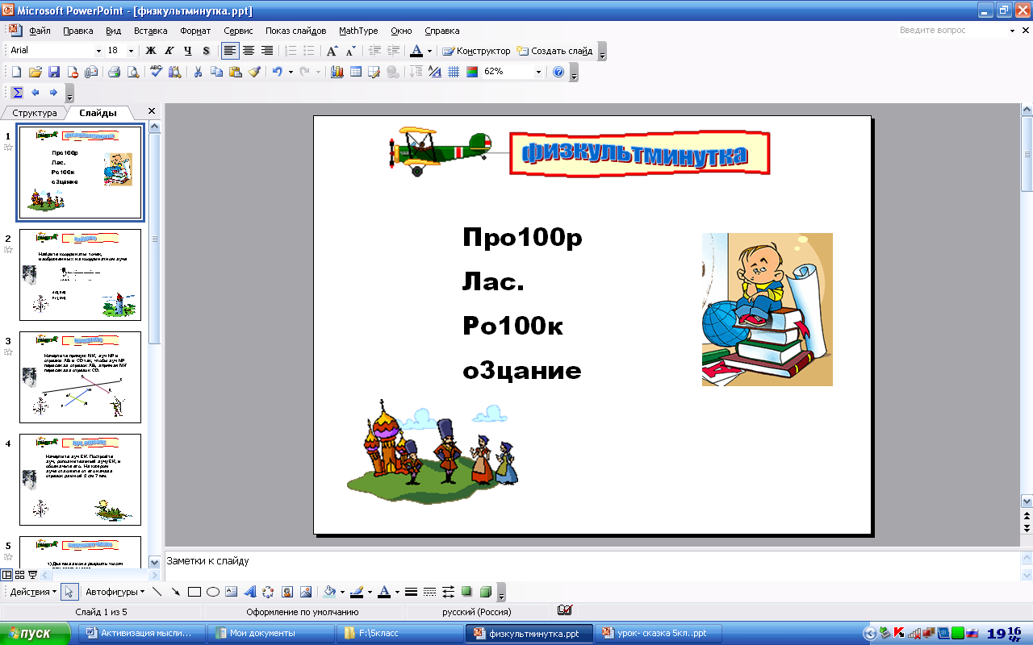Image resolution: width=1033 pixels, height=645 pixels.
Task: Select Line drawing tool
Action: pyautogui.click(x=157, y=592)
